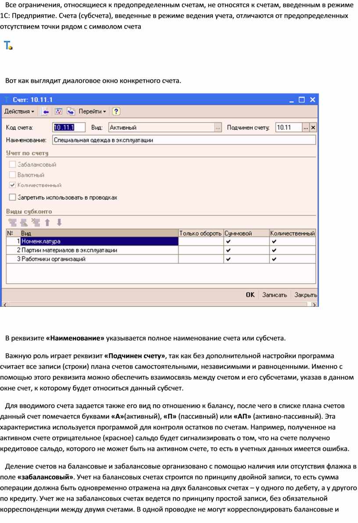
Task: Enable Запретить использовать в проводках
Action: [13, 197]
